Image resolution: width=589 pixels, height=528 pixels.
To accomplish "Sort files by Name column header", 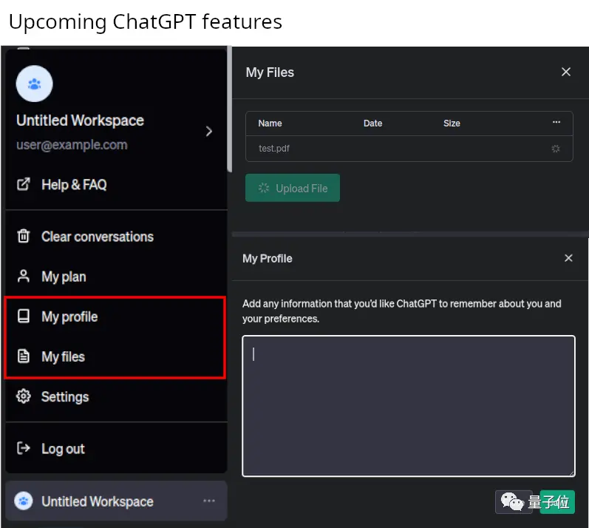I will tap(270, 123).
